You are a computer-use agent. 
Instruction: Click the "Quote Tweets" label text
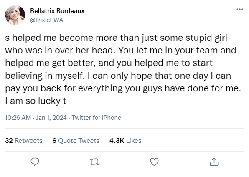pos(79,141)
